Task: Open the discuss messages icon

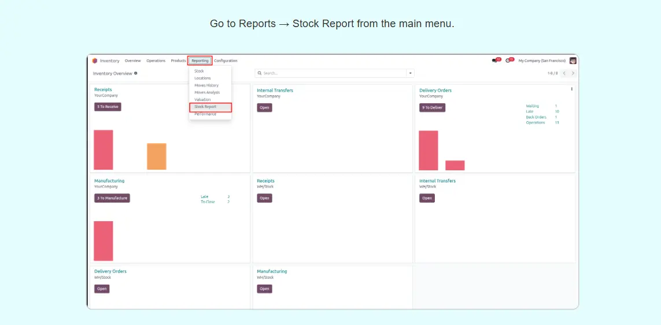Action: point(494,61)
